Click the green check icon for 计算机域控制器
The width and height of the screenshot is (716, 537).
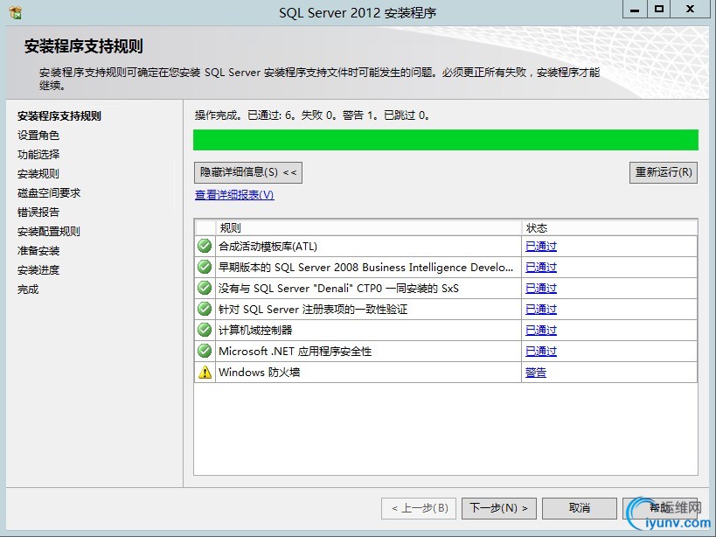(205, 330)
